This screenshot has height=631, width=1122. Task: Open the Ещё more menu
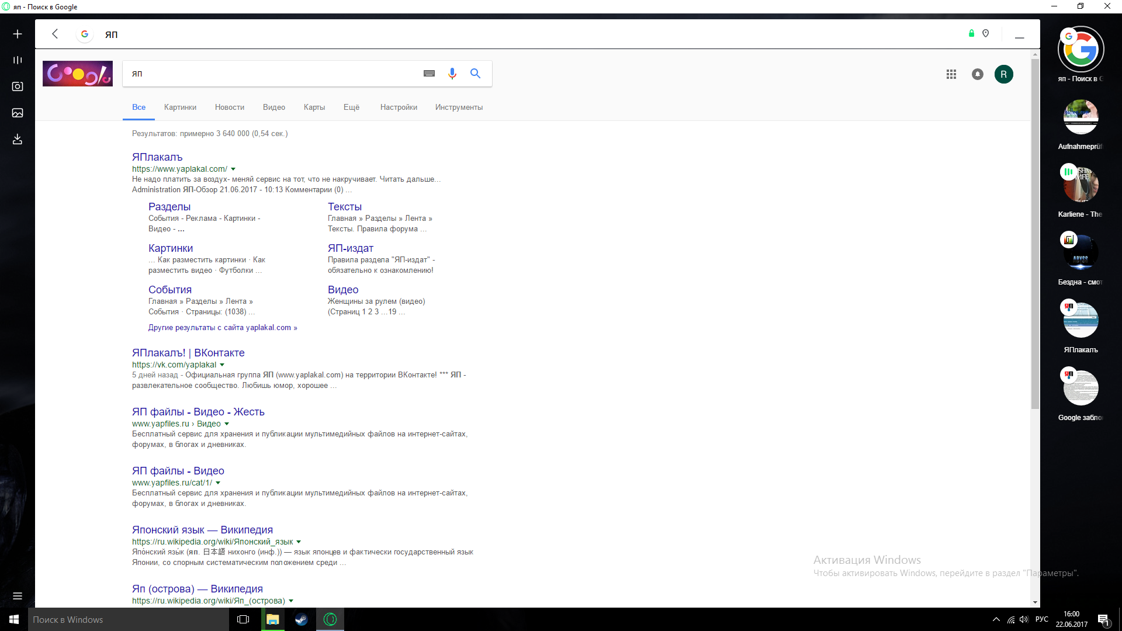pyautogui.click(x=351, y=108)
